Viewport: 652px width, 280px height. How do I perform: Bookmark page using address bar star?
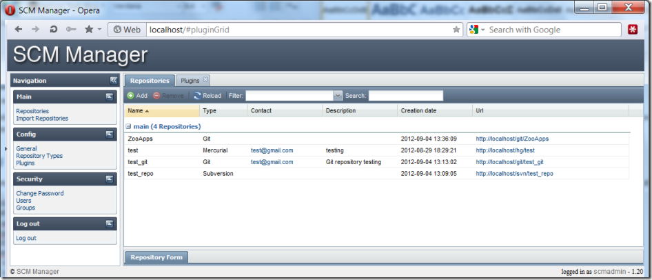pos(456,30)
